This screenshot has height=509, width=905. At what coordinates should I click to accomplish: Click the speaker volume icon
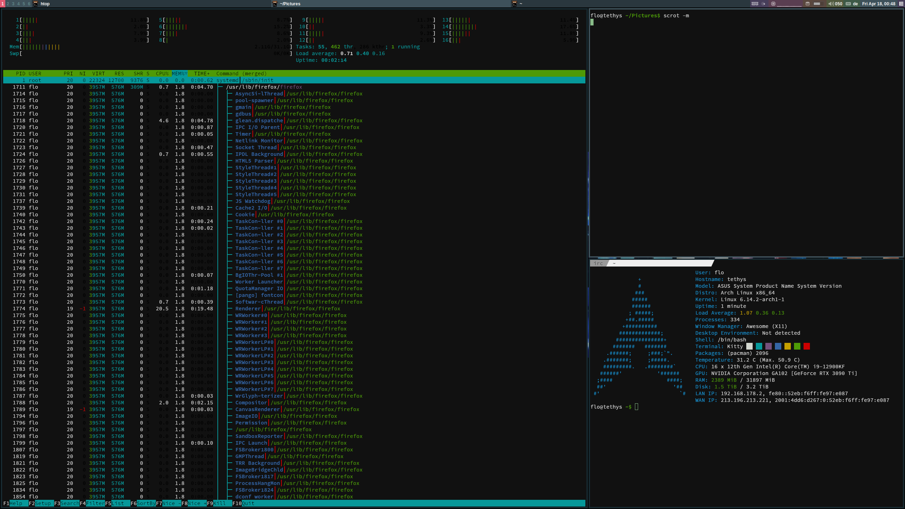tap(831, 4)
